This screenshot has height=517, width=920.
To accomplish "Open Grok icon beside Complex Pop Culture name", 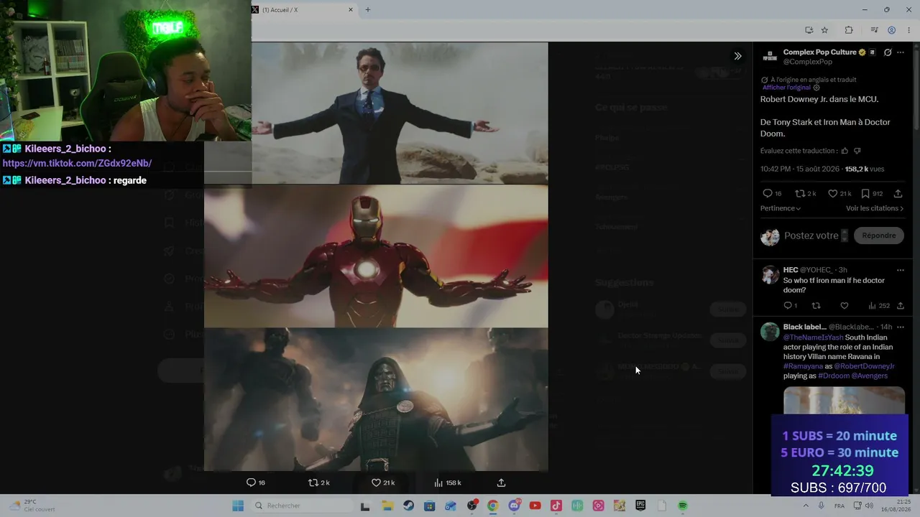I will coord(888,52).
